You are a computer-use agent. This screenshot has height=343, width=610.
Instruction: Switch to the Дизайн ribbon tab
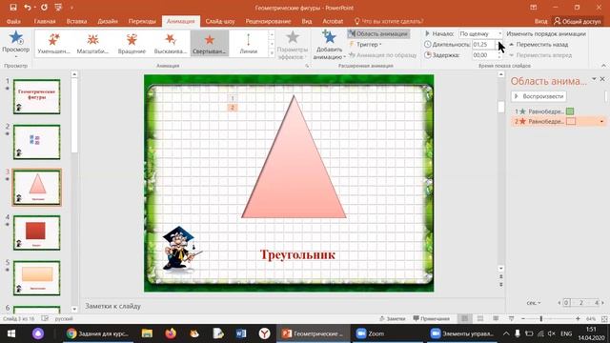pos(108,21)
